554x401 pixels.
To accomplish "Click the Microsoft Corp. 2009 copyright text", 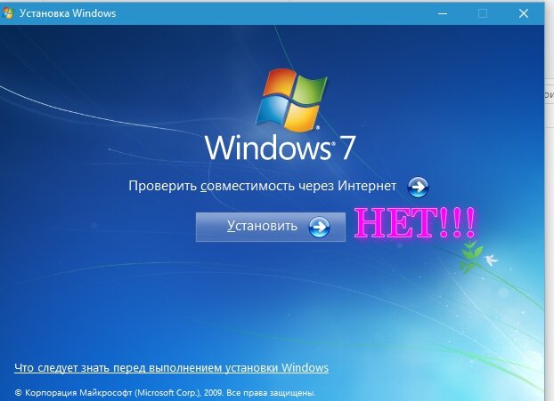I will click(165, 392).
